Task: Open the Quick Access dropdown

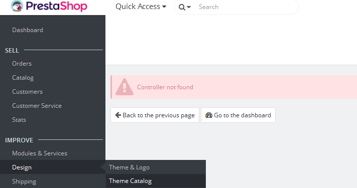Action: coord(141,7)
